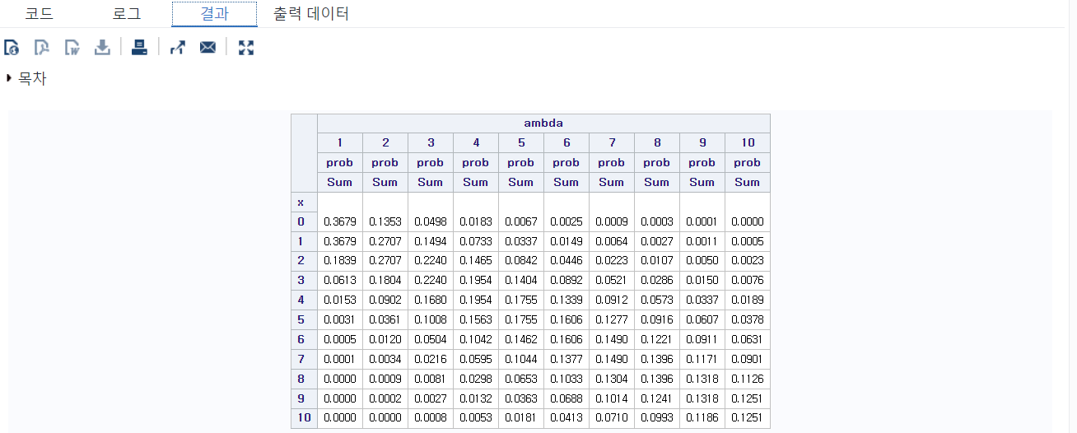The height and width of the screenshot is (433, 1077).
Task: Click row header '10' in table
Action: [304, 418]
